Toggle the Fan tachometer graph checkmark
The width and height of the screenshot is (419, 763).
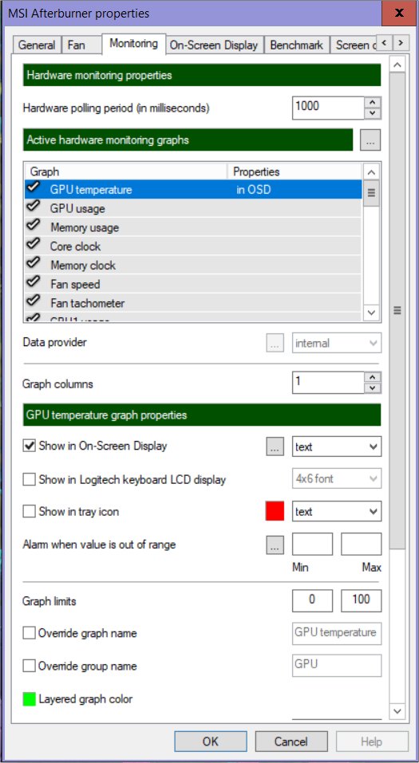point(34,302)
